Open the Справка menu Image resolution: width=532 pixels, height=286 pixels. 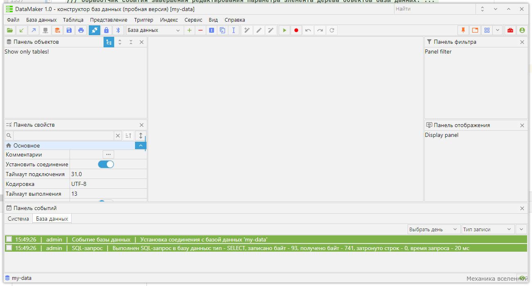235,20
